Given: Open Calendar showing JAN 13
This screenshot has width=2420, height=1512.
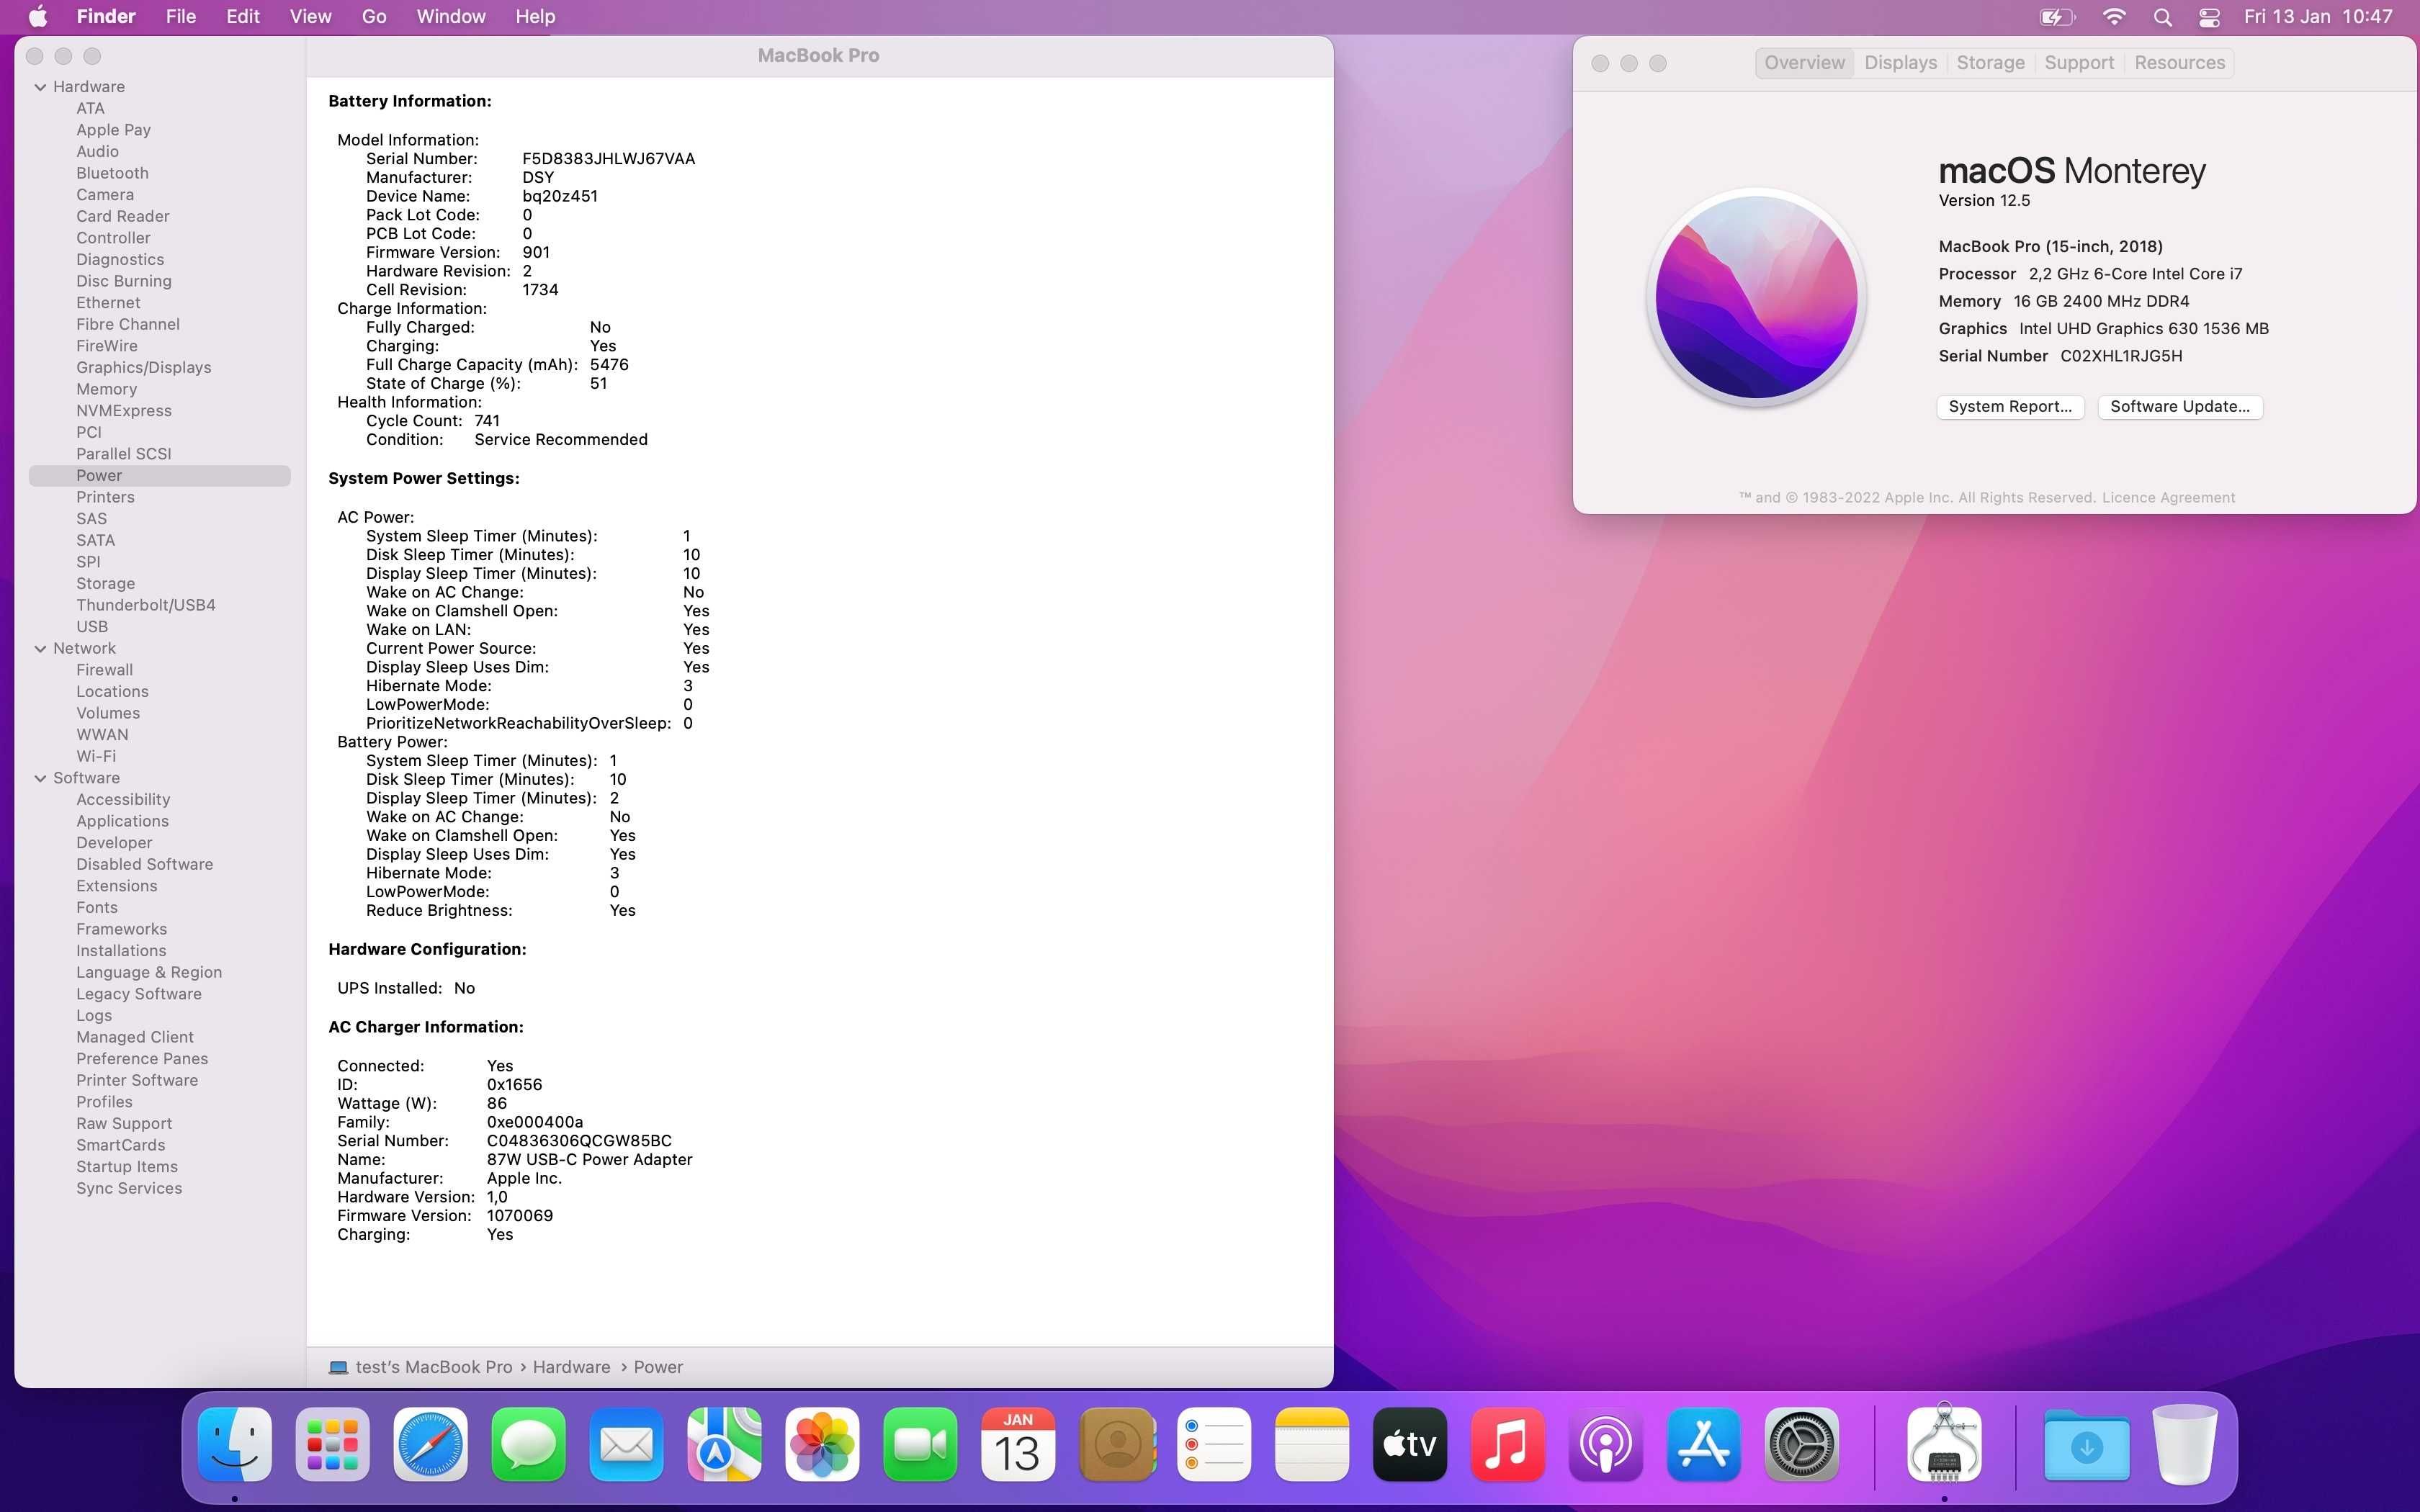Looking at the screenshot, I should [1018, 1445].
